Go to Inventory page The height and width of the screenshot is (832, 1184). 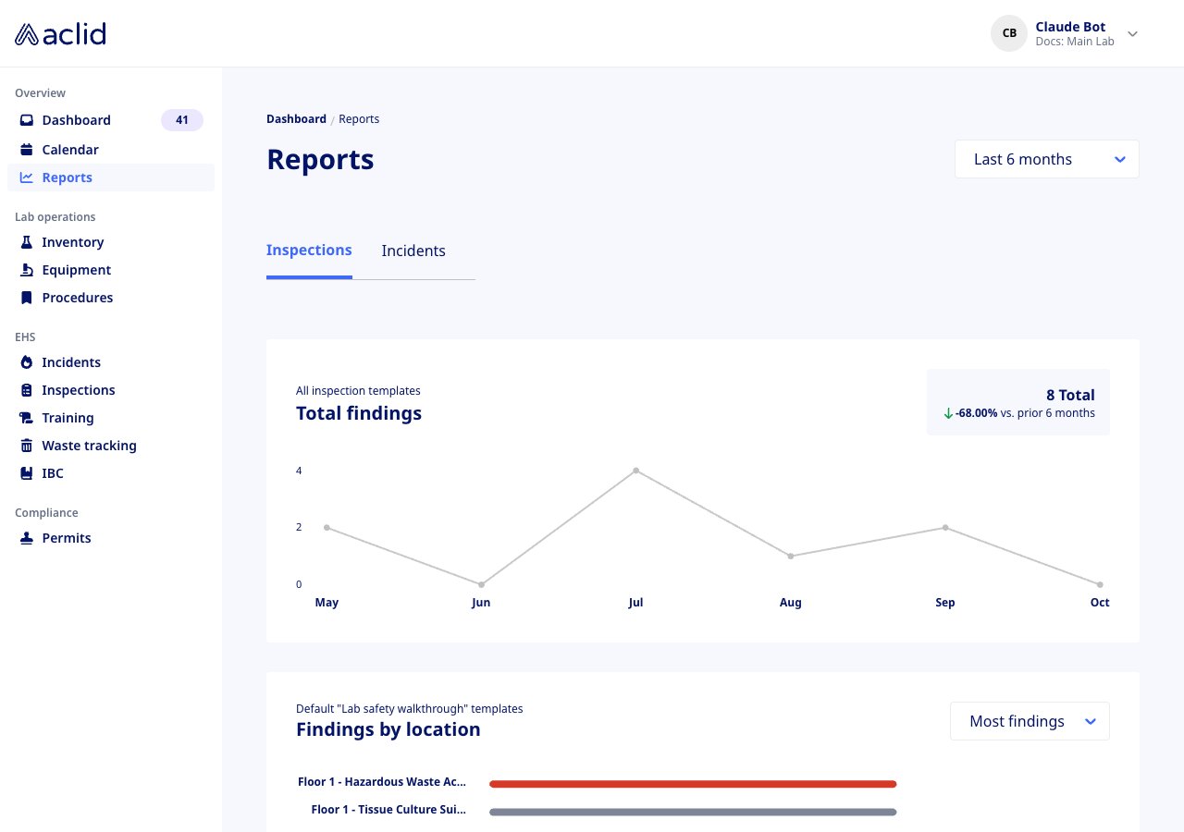pyautogui.click(x=73, y=242)
